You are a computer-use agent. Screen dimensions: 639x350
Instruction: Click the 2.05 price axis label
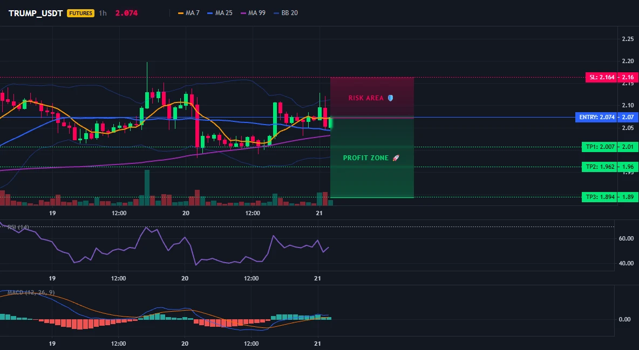point(628,128)
